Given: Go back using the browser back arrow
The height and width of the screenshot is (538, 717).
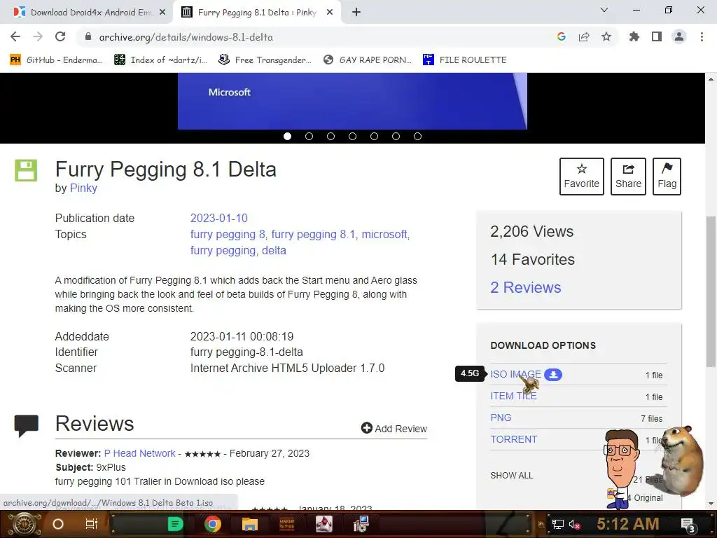Looking at the screenshot, I should (15, 36).
